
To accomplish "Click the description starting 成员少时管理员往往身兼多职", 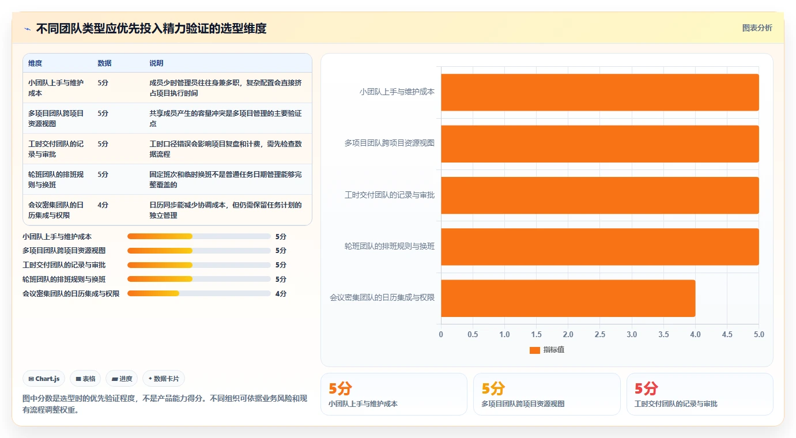I will [x=225, y=88].
